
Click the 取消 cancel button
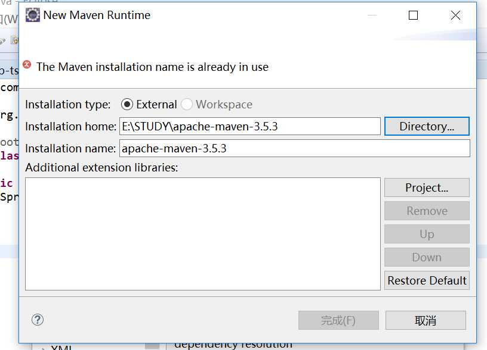[x=426, y=320]
